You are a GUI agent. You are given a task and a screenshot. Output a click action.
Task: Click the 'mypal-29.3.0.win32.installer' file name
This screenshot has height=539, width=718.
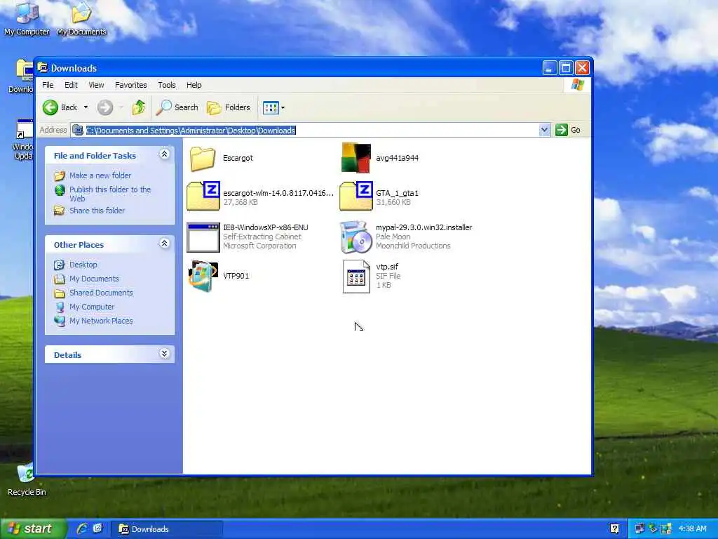click(x=424, y=227)
